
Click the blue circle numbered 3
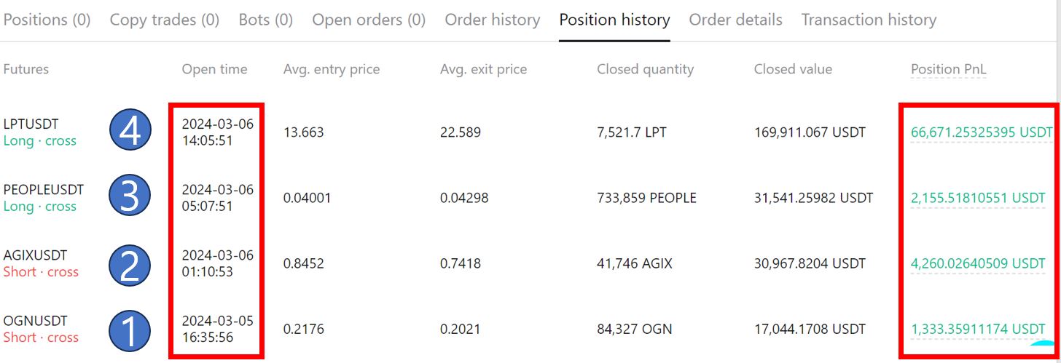coord(130,197)
